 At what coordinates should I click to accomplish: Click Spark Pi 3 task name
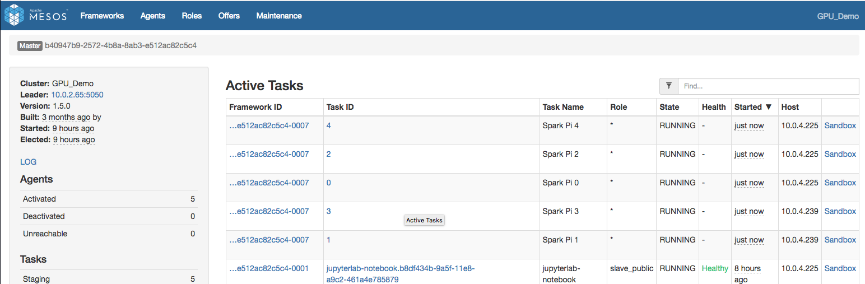[x=561, y=211]
